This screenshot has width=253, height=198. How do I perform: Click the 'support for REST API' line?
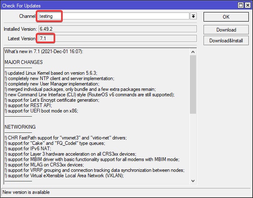click(x=28, y=105)
